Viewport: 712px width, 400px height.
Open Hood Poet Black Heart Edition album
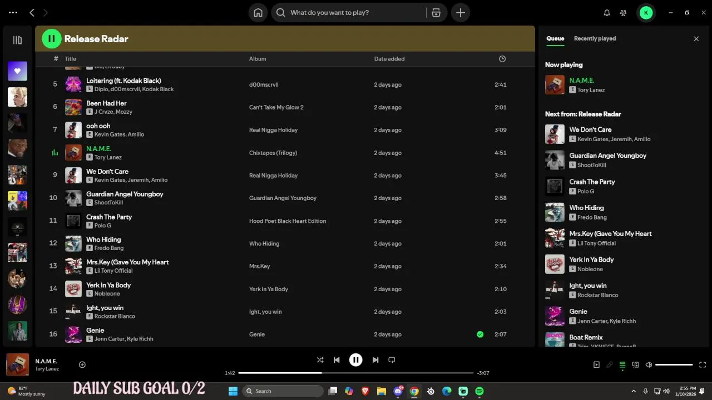[x=288, y=221]
